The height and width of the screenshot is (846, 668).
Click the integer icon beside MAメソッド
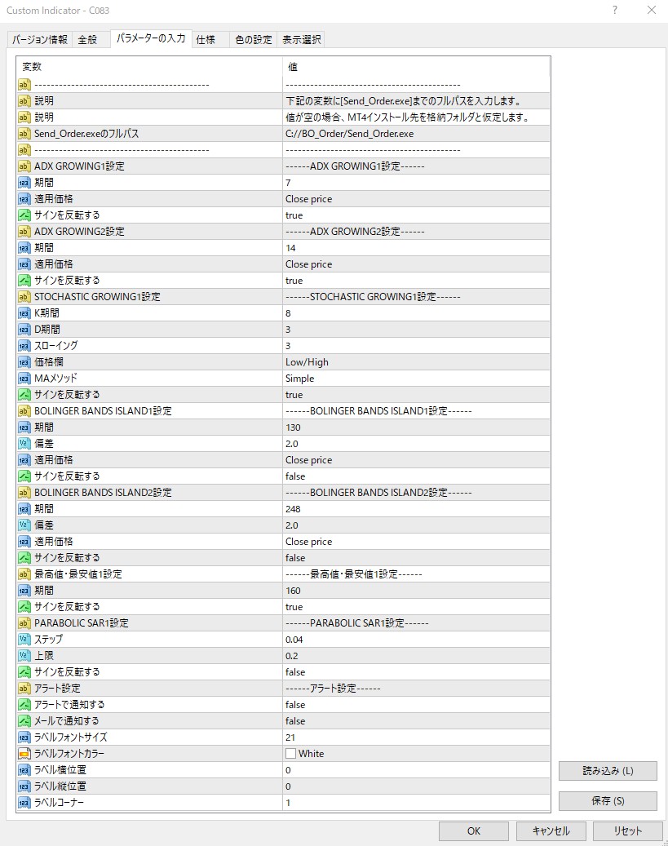tap(24, 379)
